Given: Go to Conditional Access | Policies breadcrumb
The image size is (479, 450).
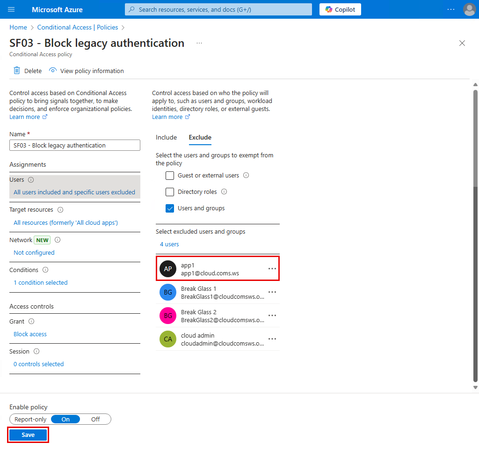Looking at the screenshot, I should tap(78, 27).
